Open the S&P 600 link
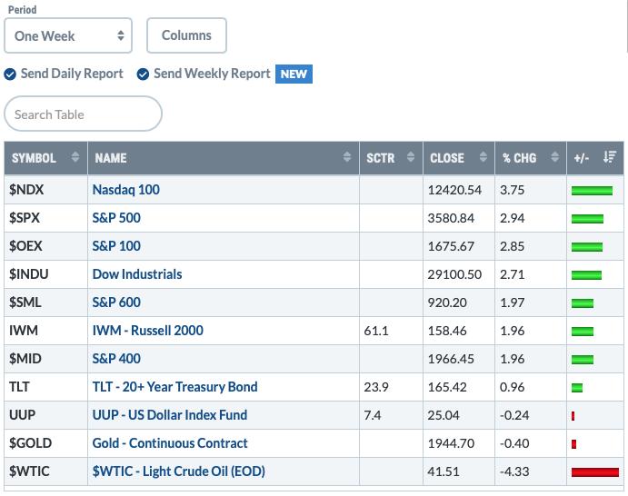Screen dimensions: 628x496 116,303
